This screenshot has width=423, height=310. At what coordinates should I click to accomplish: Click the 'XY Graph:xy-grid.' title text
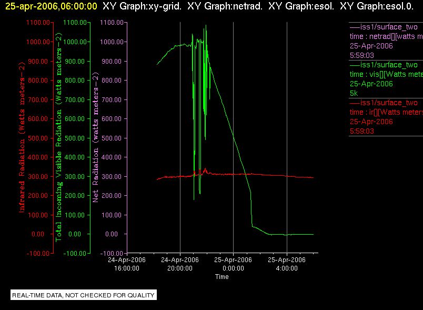click(x=142, y=6)
